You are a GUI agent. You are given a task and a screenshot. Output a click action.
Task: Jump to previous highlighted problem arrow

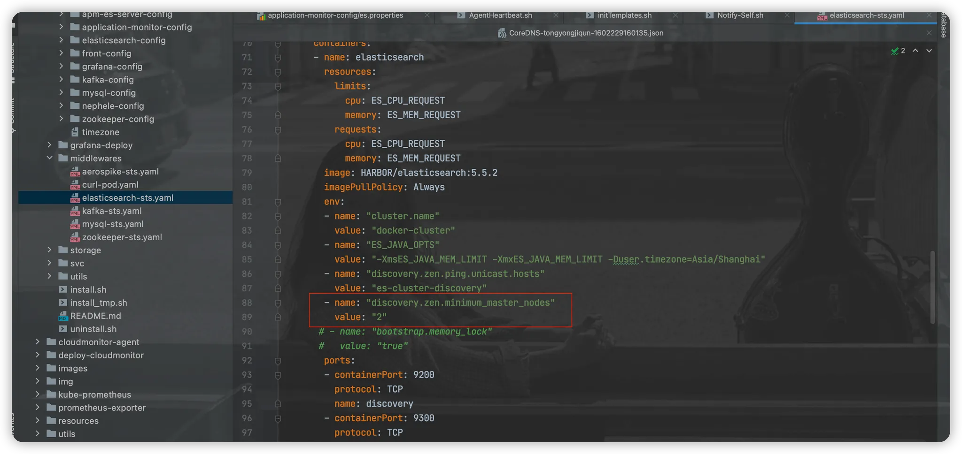(x=915, y=51)
